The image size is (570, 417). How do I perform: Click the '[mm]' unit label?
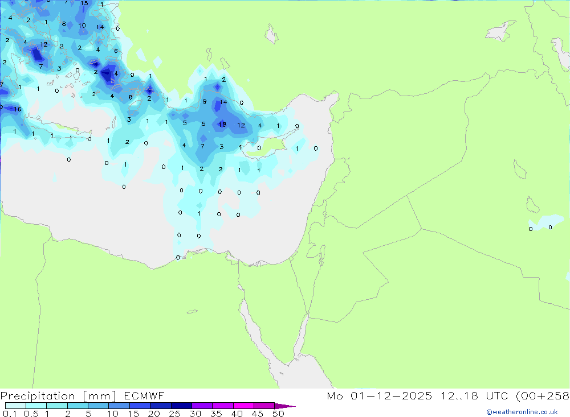(x=100, y=396)
